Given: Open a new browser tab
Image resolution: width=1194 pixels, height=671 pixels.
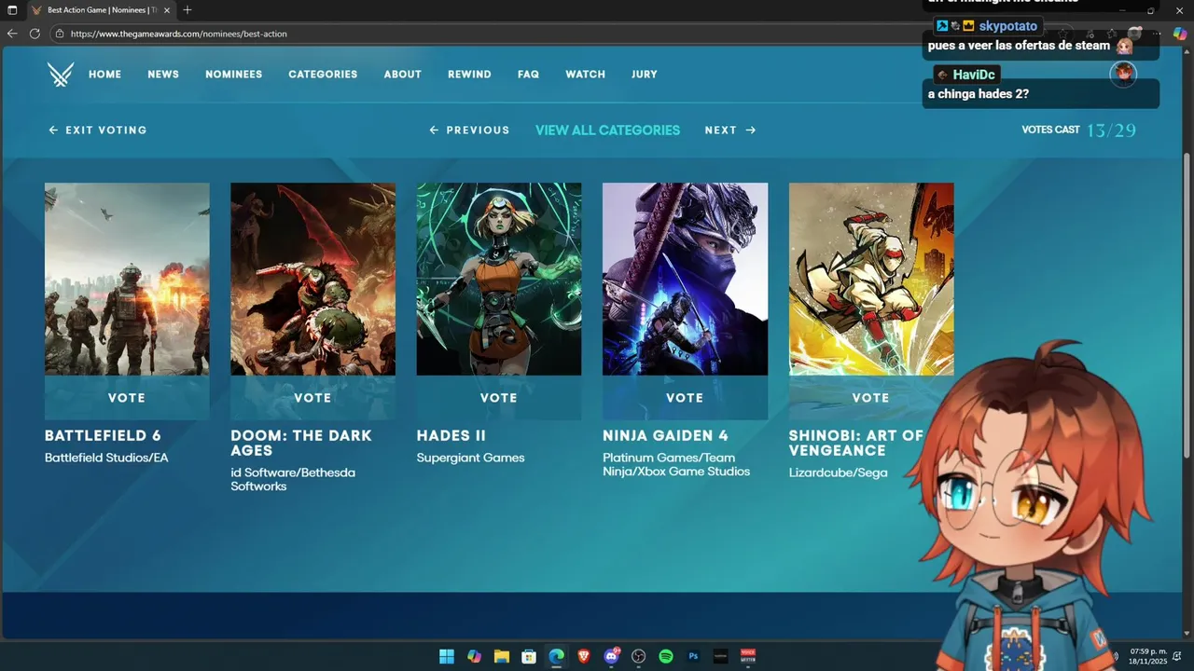Looking at the screenshot, I should pyautogui.click(x=187, y=10).
